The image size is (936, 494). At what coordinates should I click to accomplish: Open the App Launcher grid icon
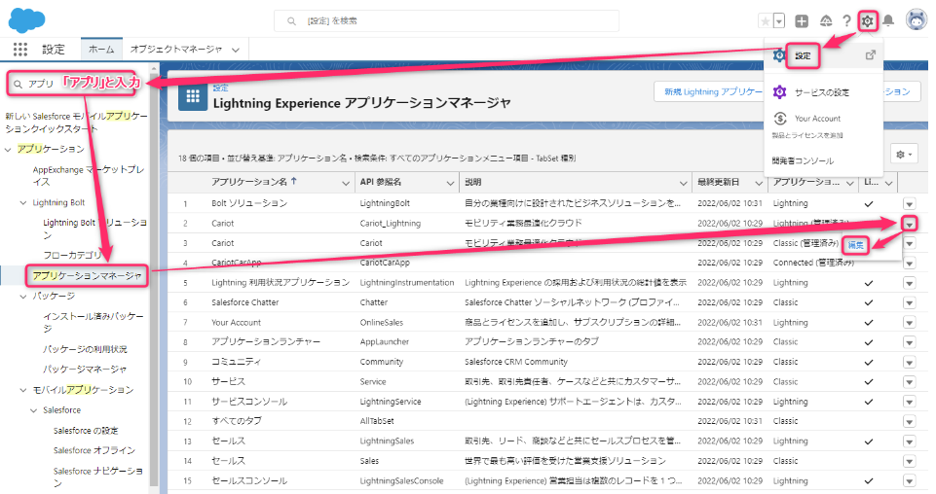(20, 50)
